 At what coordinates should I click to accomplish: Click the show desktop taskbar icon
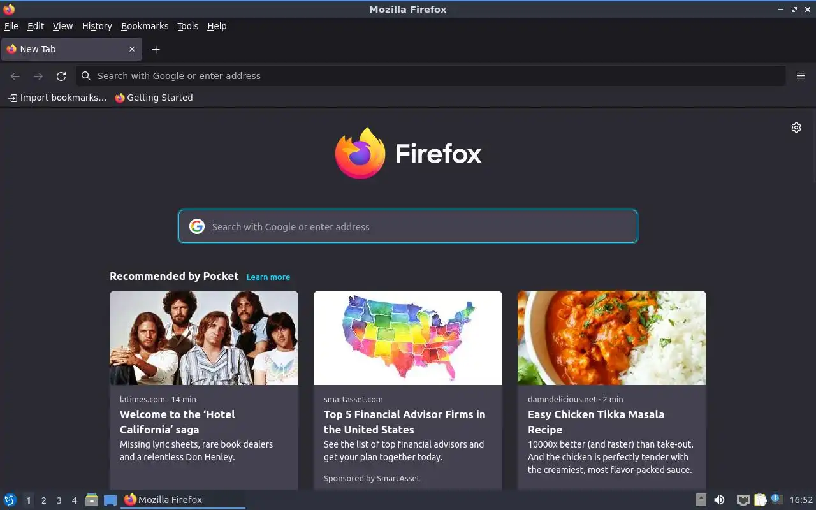click(110, 500)
